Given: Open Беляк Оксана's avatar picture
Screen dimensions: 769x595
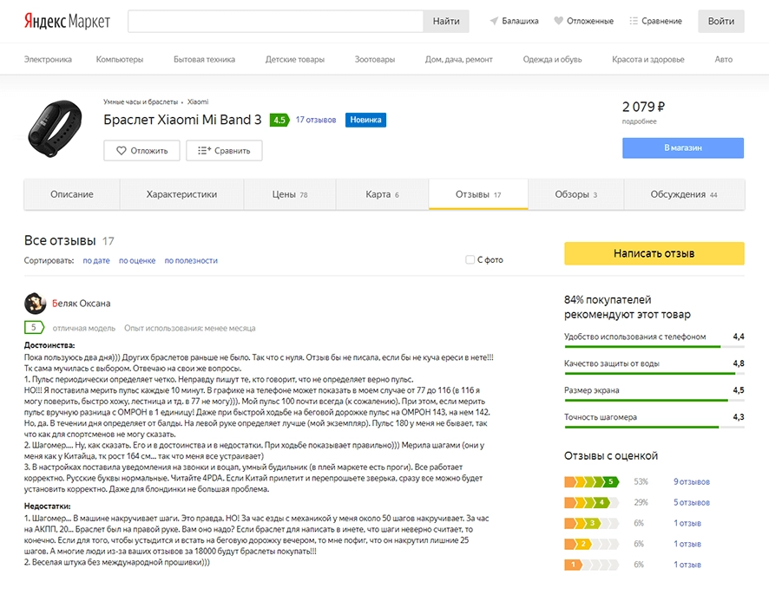Looking at the screenshot, I should [x=35, y=304].
